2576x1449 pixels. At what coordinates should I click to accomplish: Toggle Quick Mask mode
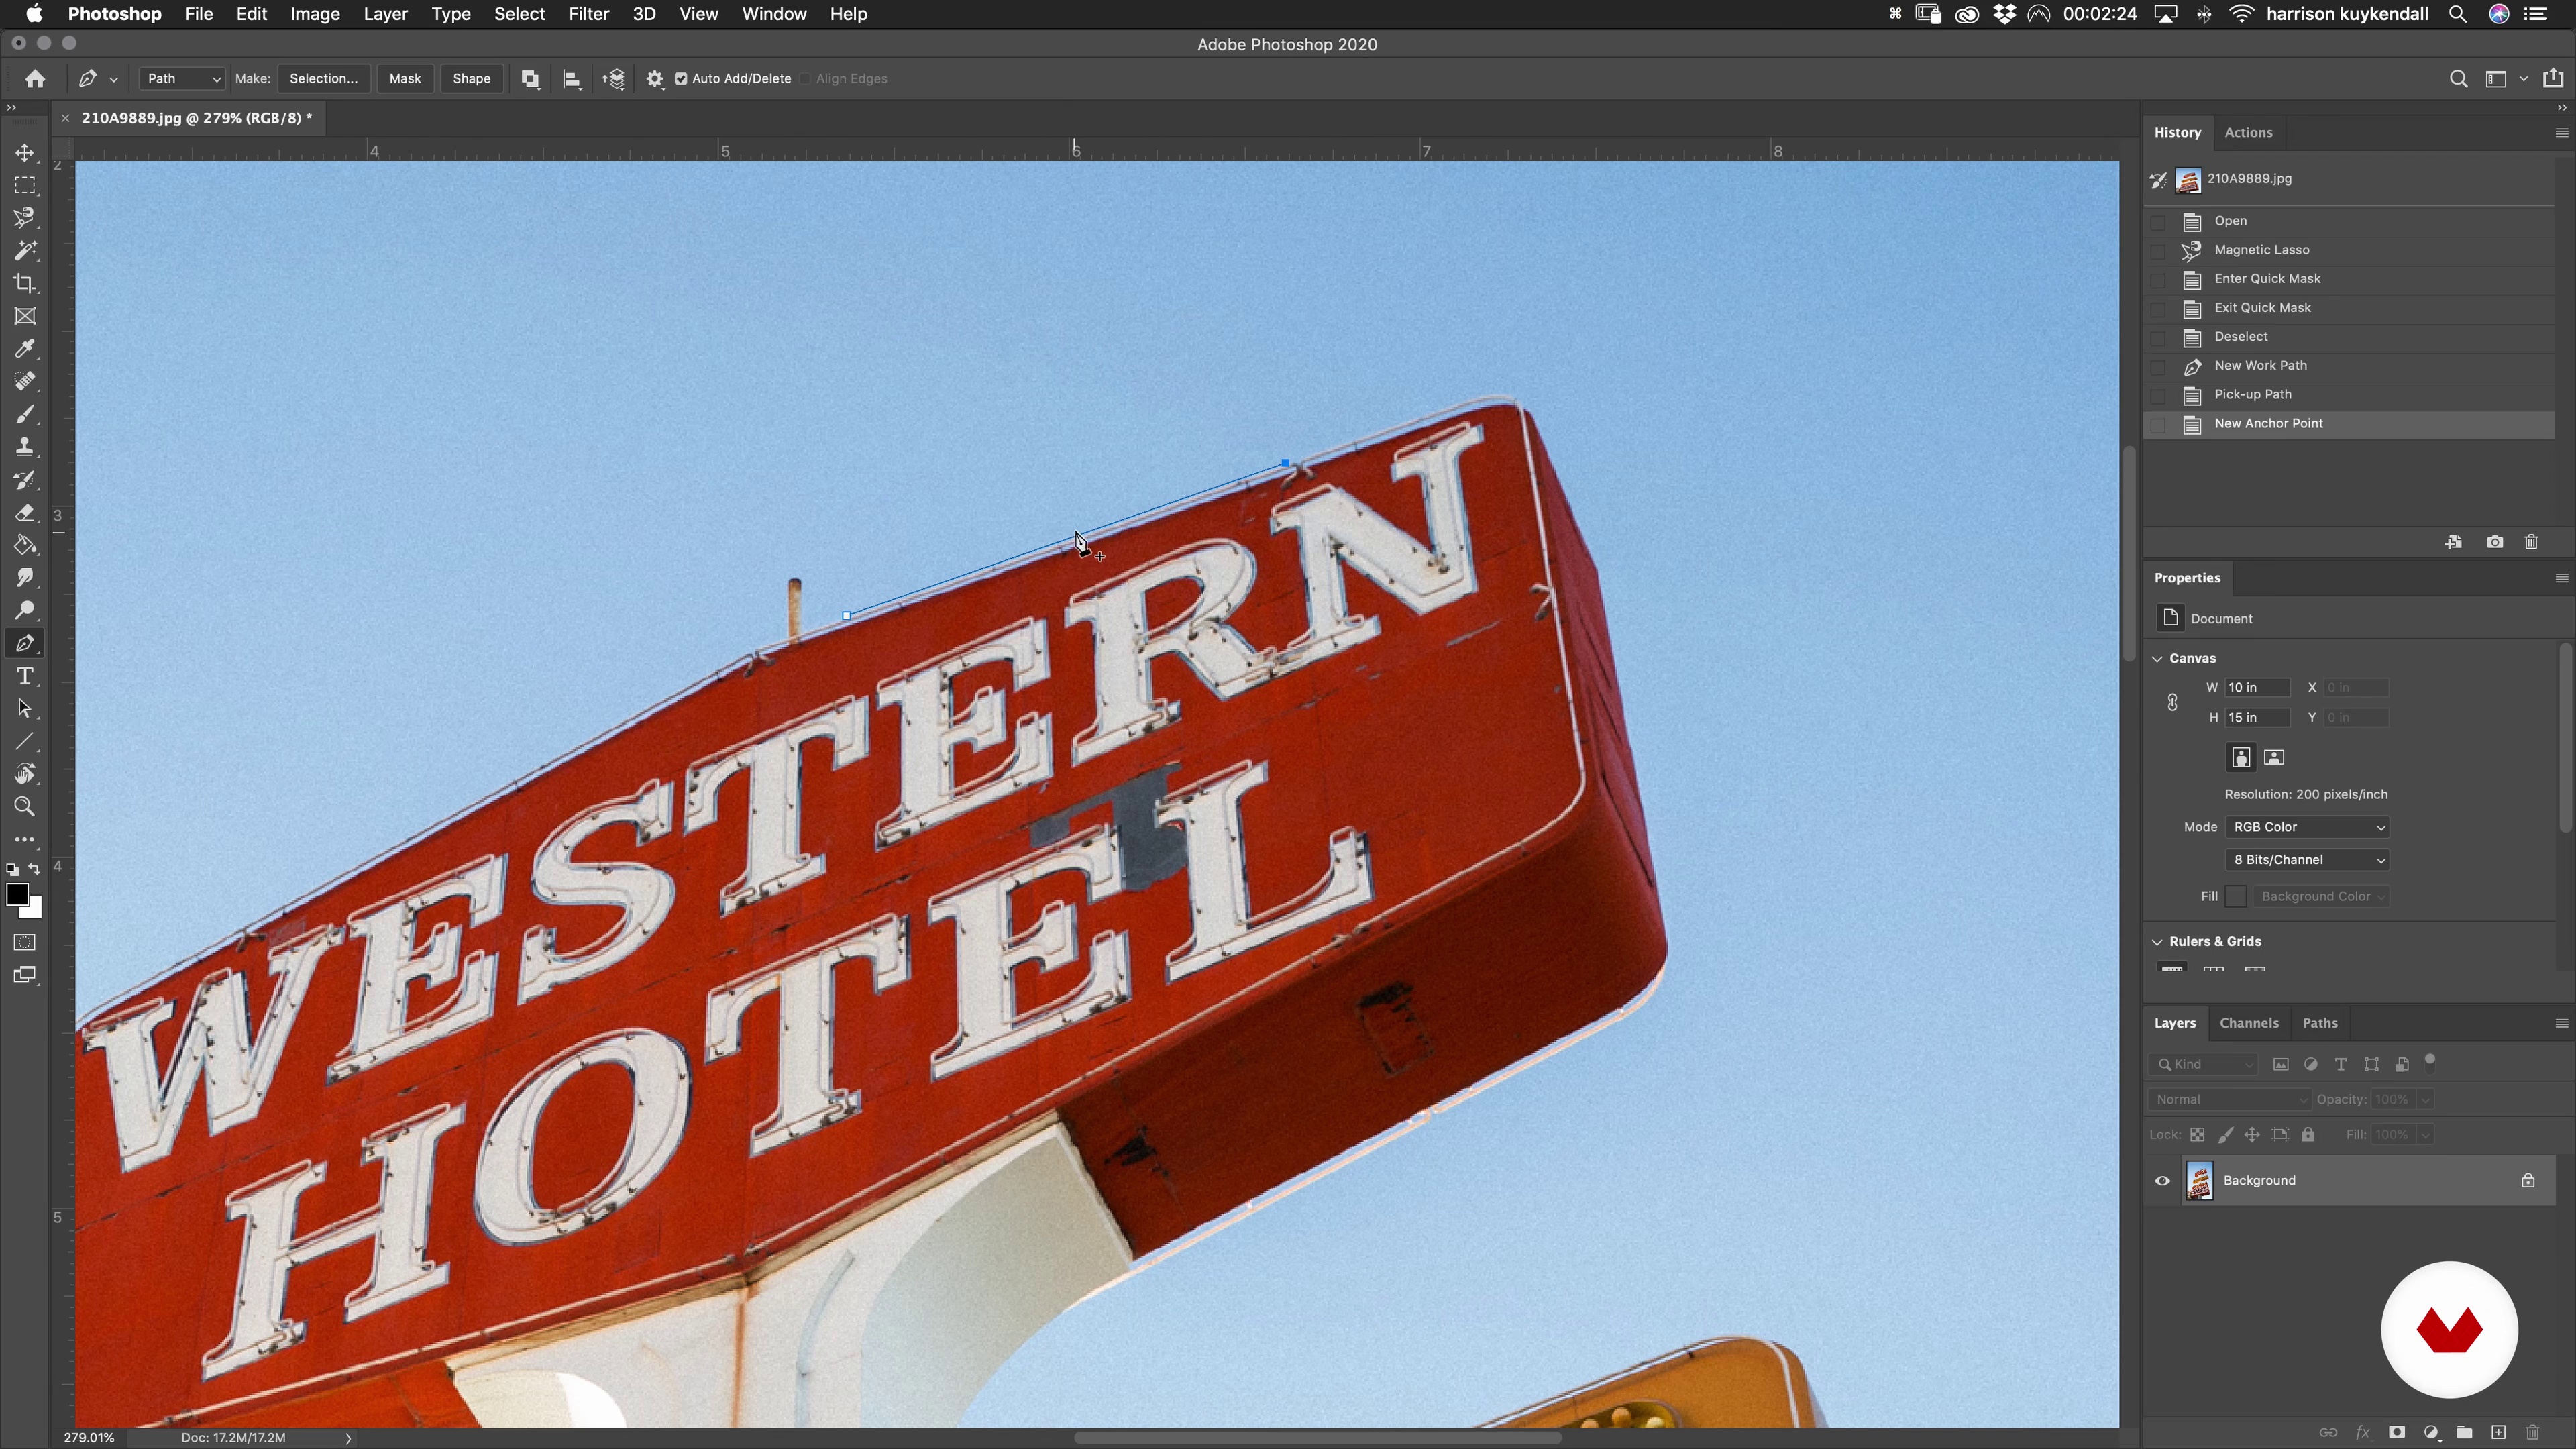pyautogui.click(x=25, y=943)
